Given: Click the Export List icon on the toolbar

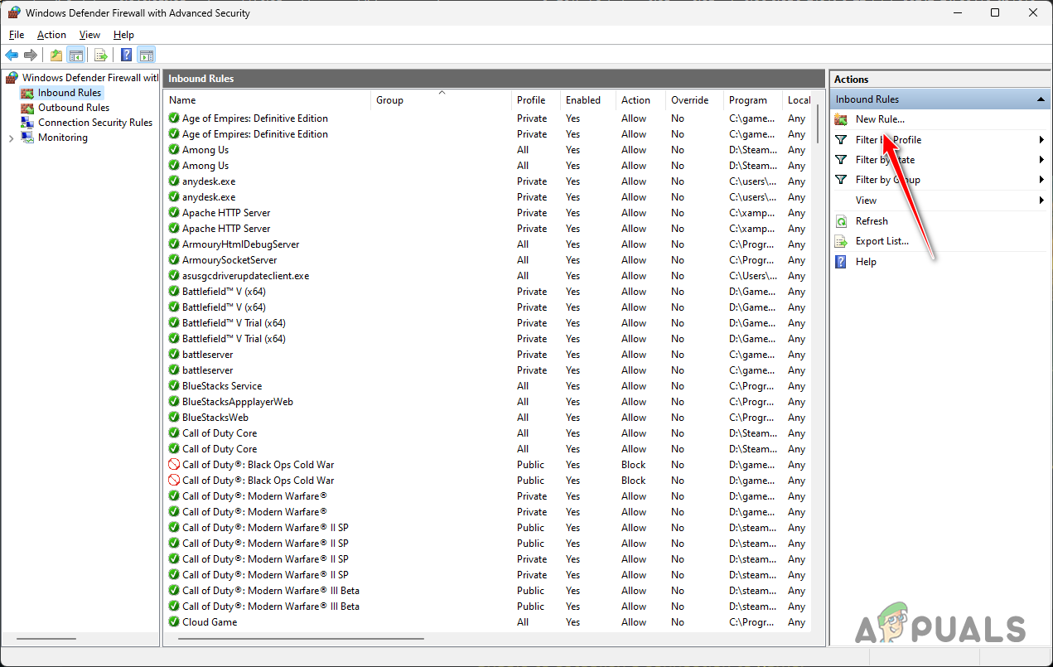Looking at the screenshot, I should point(100,55).
